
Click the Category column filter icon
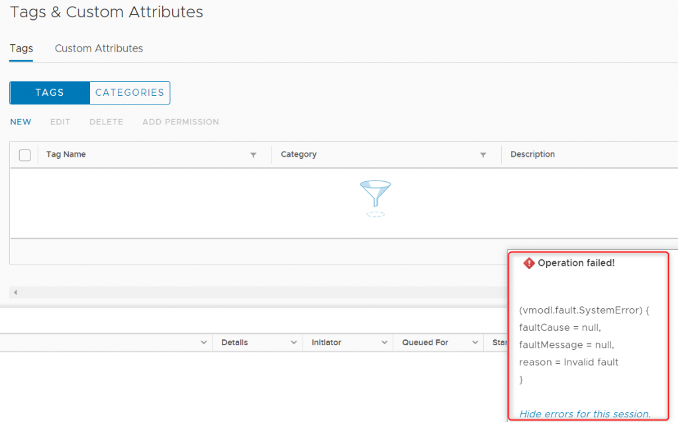[483, 155]
